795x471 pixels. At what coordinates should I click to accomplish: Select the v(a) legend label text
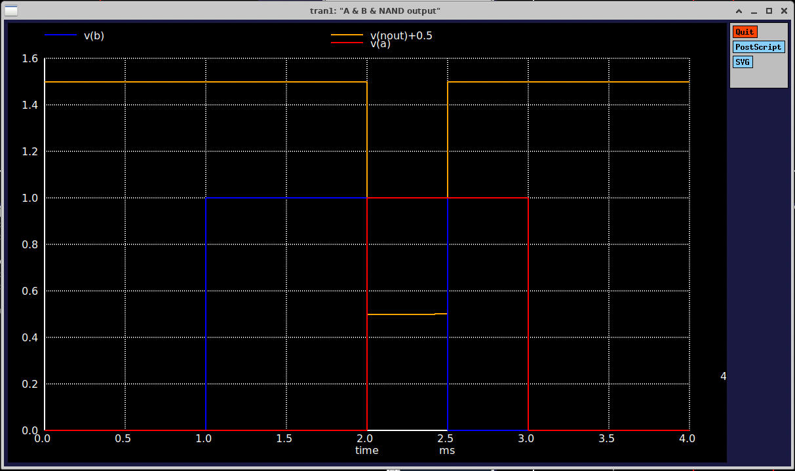(381, 44)
